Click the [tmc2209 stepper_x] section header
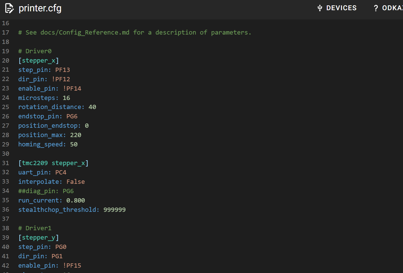Viewport: 403px width, 273px height. pos(53,163)
